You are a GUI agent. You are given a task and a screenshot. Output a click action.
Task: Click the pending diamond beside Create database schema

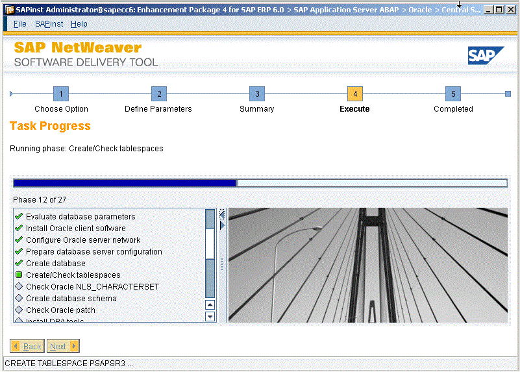[19, 299]
